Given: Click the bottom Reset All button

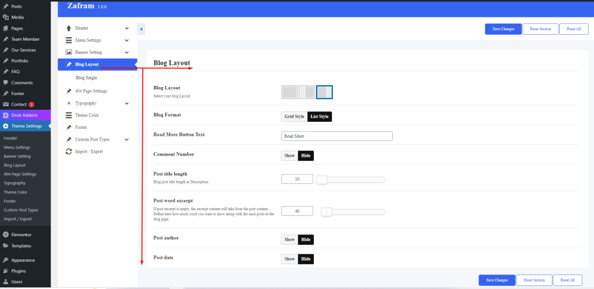Looking at the screenshot, I should [x=567, y=280].
